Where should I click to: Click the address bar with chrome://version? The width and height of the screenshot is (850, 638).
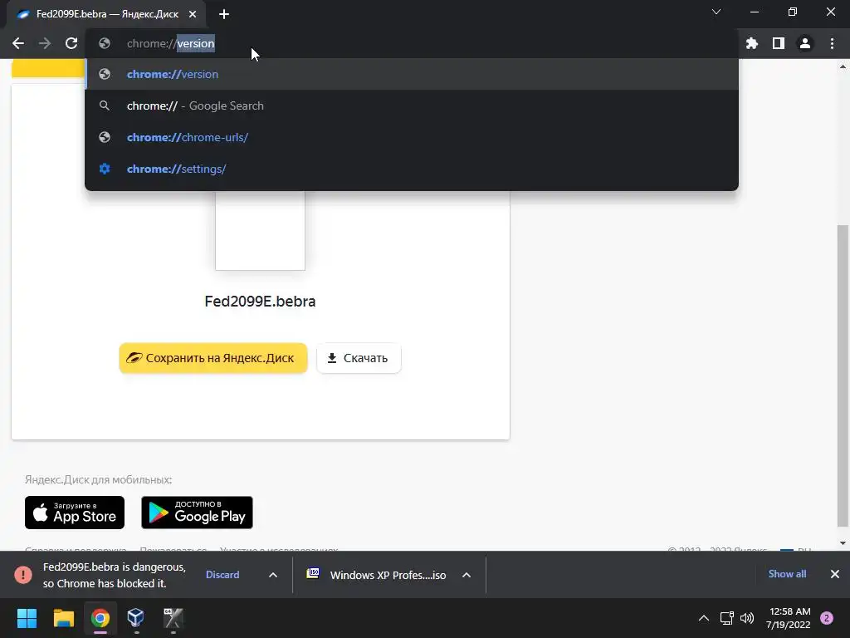(x=412, y=43)
